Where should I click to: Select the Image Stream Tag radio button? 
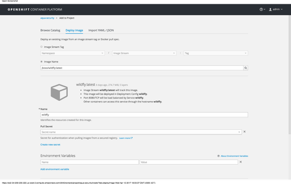[x=42, y=47]
